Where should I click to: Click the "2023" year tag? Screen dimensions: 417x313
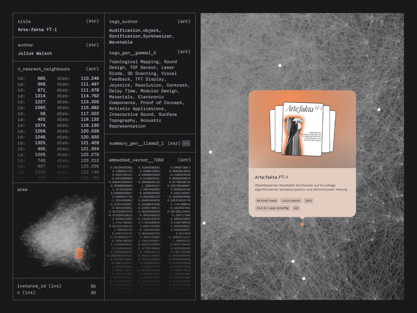(x=309, y=201)
